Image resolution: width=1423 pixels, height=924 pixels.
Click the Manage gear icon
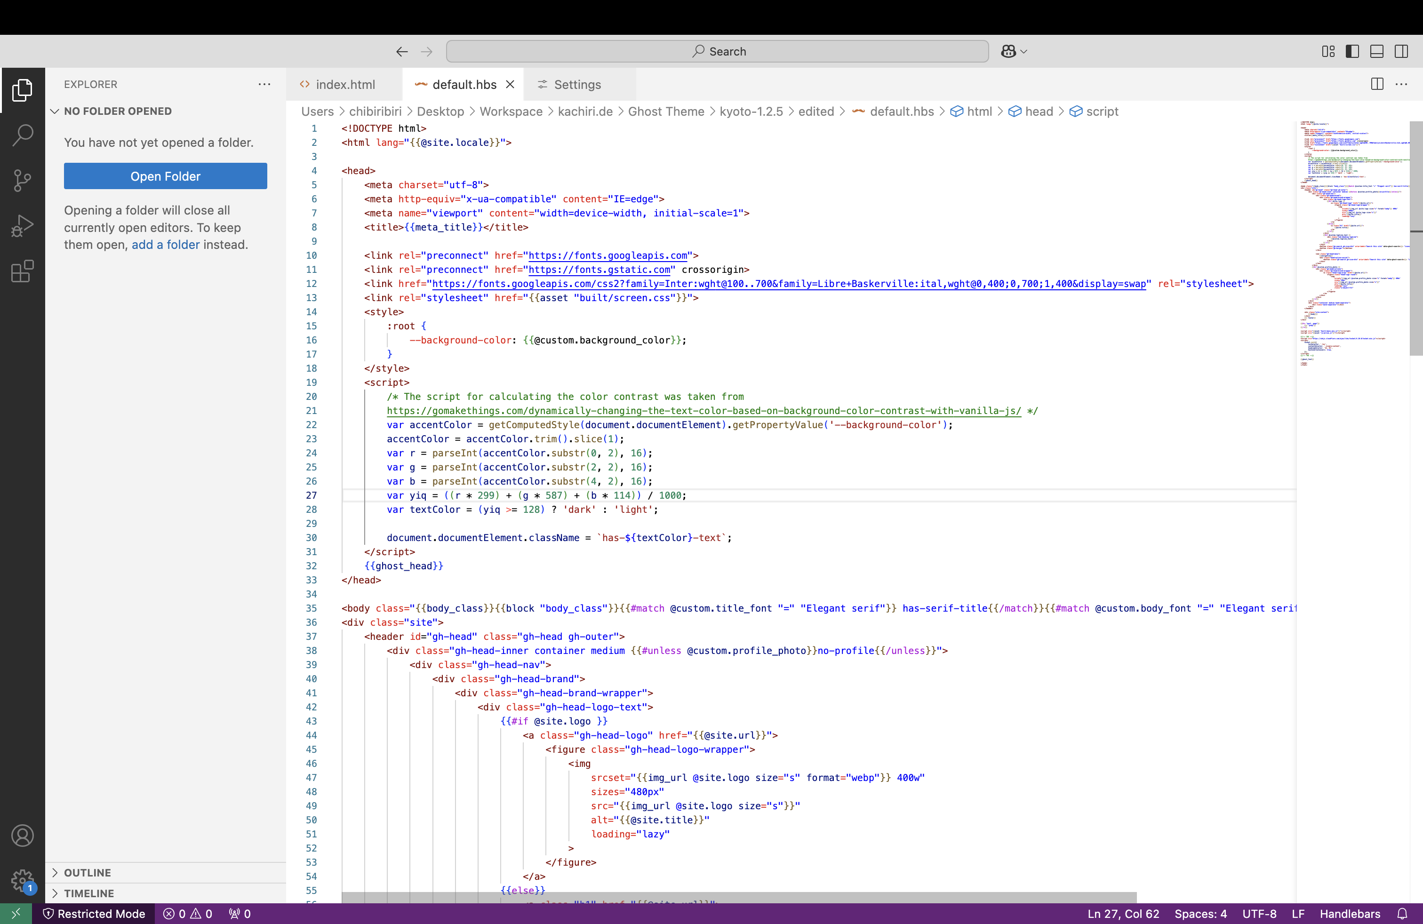point(22,880)
